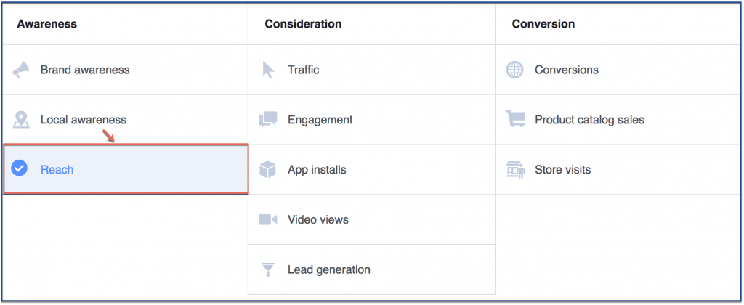Viewport: 744px width, 305px height.
Task: Click the Conversions globe icon
Action: point(515,70)
